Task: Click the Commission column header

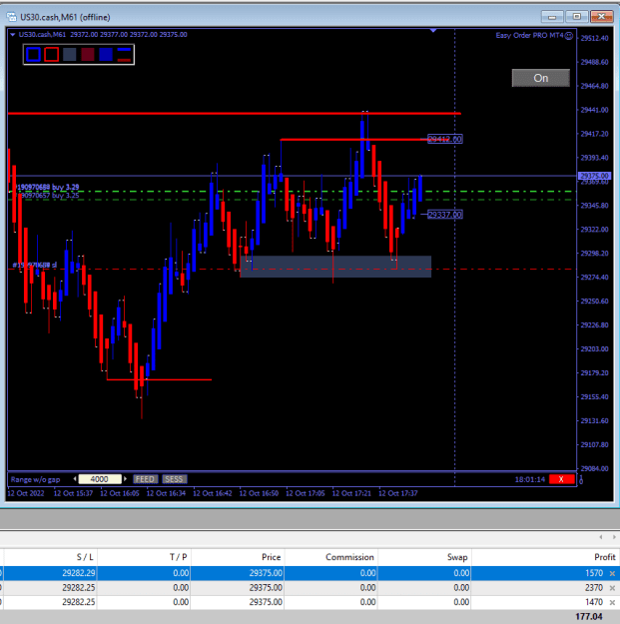Action: pyautogui.click(x=349, y=557)
